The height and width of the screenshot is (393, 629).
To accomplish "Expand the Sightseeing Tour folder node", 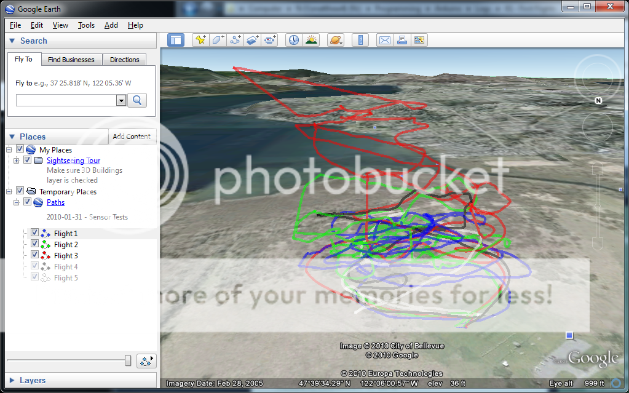I will point(16,161).
